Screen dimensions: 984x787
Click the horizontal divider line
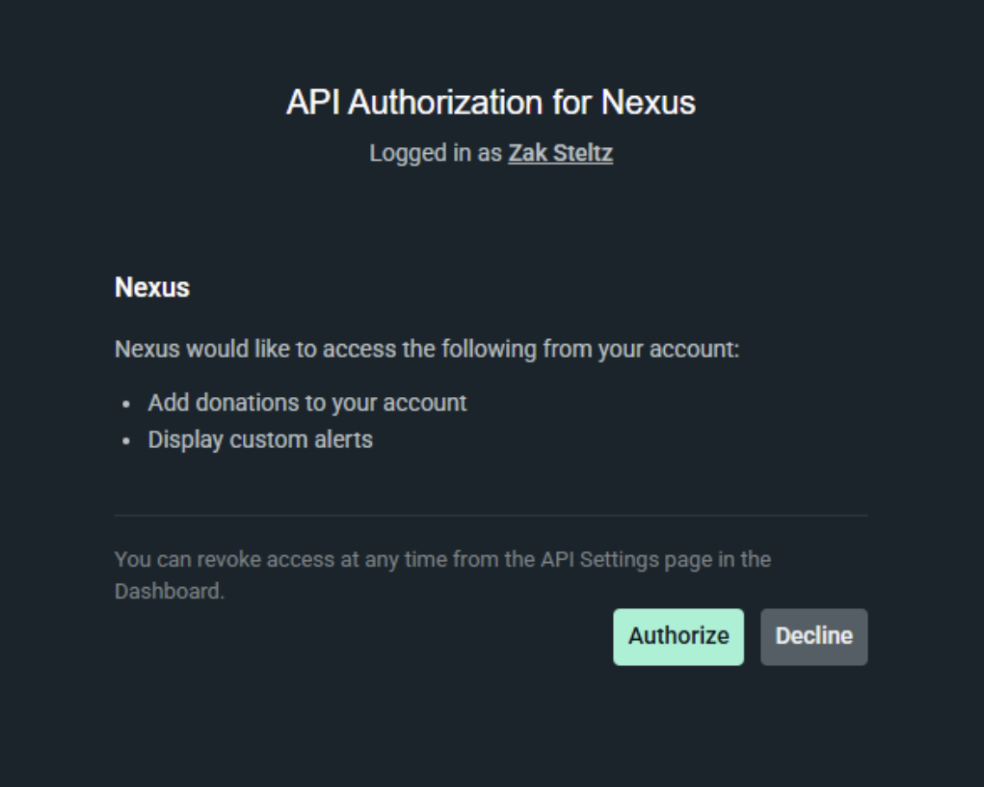(490, 515)
